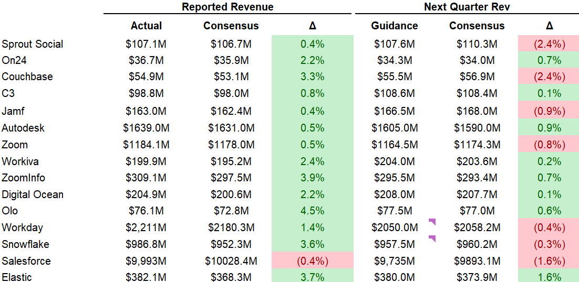Click Digital Ocean consensus $200.6M cell
The height and width of the screenshot is (282, 579).
point(231,194)
